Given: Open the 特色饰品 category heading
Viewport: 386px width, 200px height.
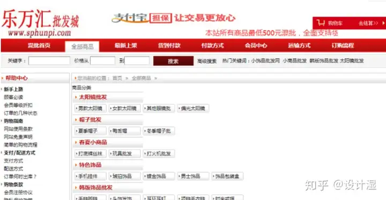Looking at the screenshot, I should coord(90,165).
